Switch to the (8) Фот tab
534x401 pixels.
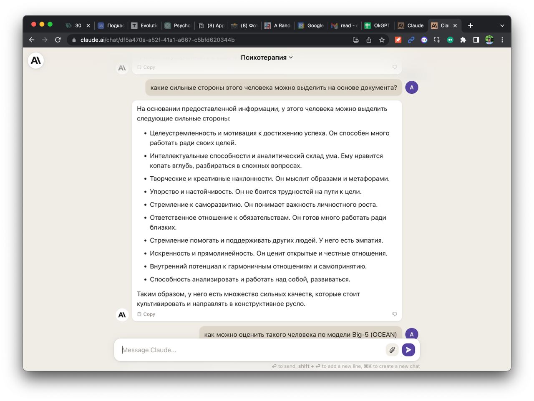pyautogui.click(x=244, y=25)
